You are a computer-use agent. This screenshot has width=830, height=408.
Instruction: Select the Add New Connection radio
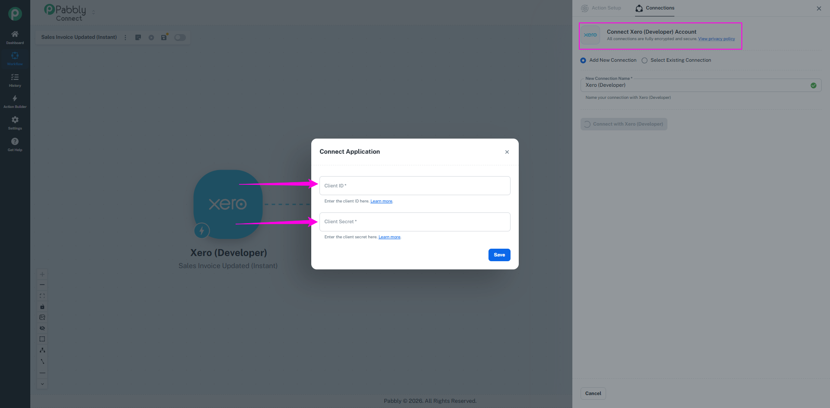click(x=583, y=60)
